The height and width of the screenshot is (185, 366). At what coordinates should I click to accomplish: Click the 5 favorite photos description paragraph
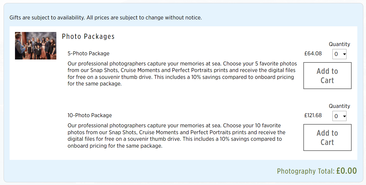click(182, 74)
